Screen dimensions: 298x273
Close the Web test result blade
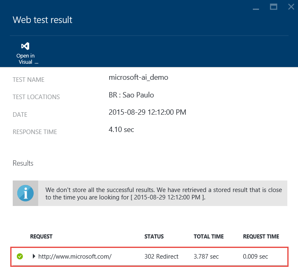coord(291,7)
